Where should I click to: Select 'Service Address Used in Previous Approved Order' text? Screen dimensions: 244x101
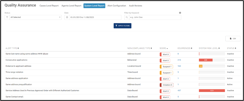coord(42,90)
